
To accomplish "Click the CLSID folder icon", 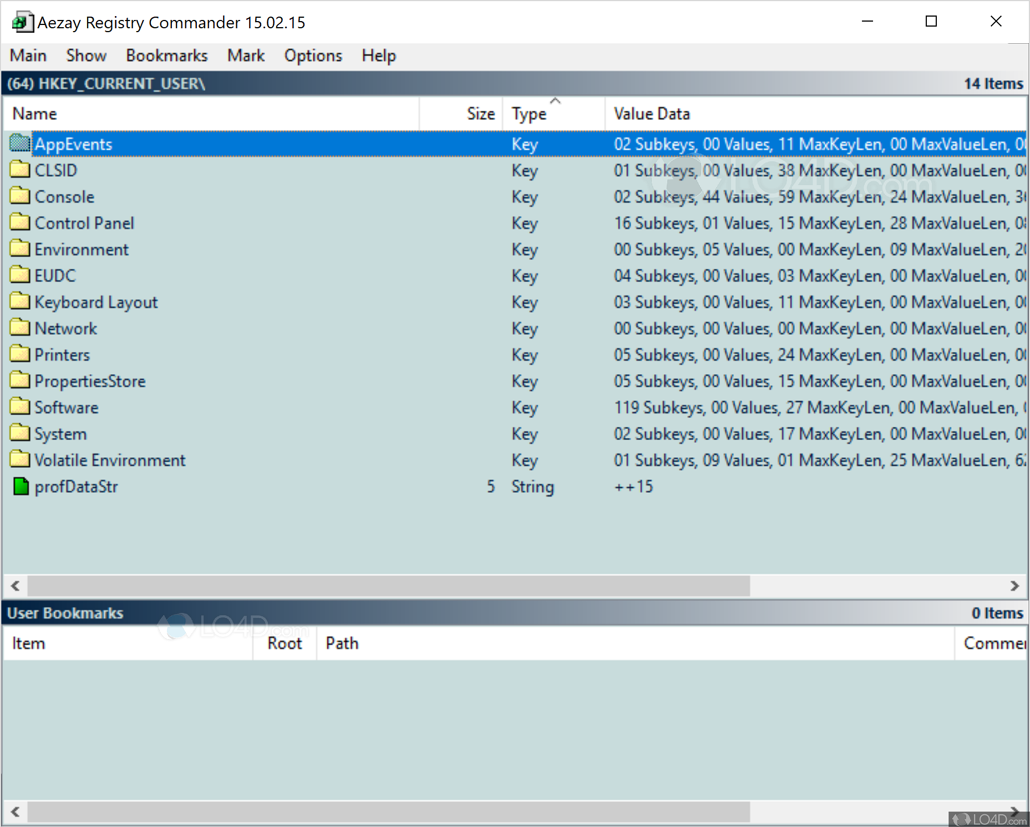I will point(20,170).
